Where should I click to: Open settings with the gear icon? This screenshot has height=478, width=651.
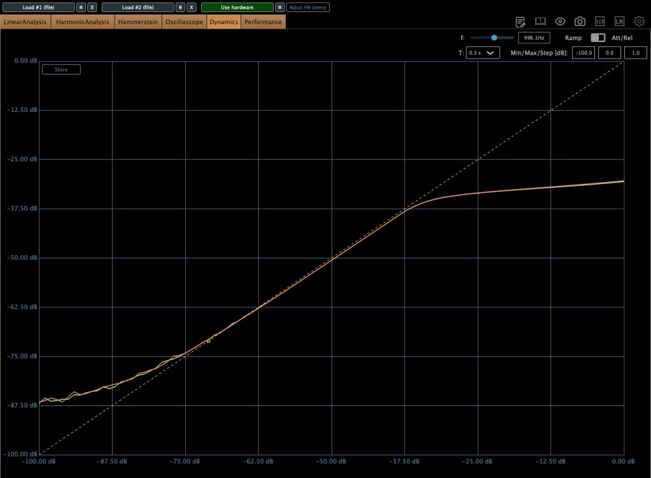click(639, 22)
